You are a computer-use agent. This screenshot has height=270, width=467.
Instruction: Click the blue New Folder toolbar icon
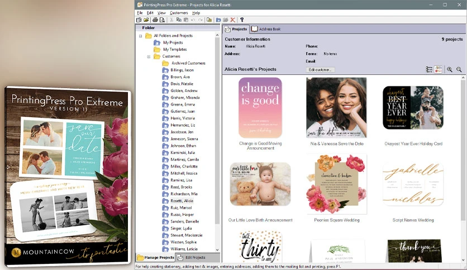(218, 20)
